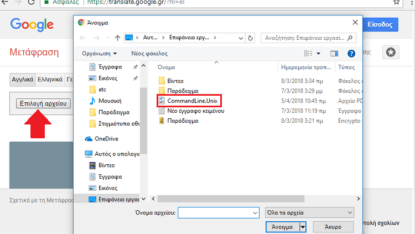The width and height of the screenshot is (415, 234).
Task: Click the search magnifier icon
Action: tap(350, 38)
